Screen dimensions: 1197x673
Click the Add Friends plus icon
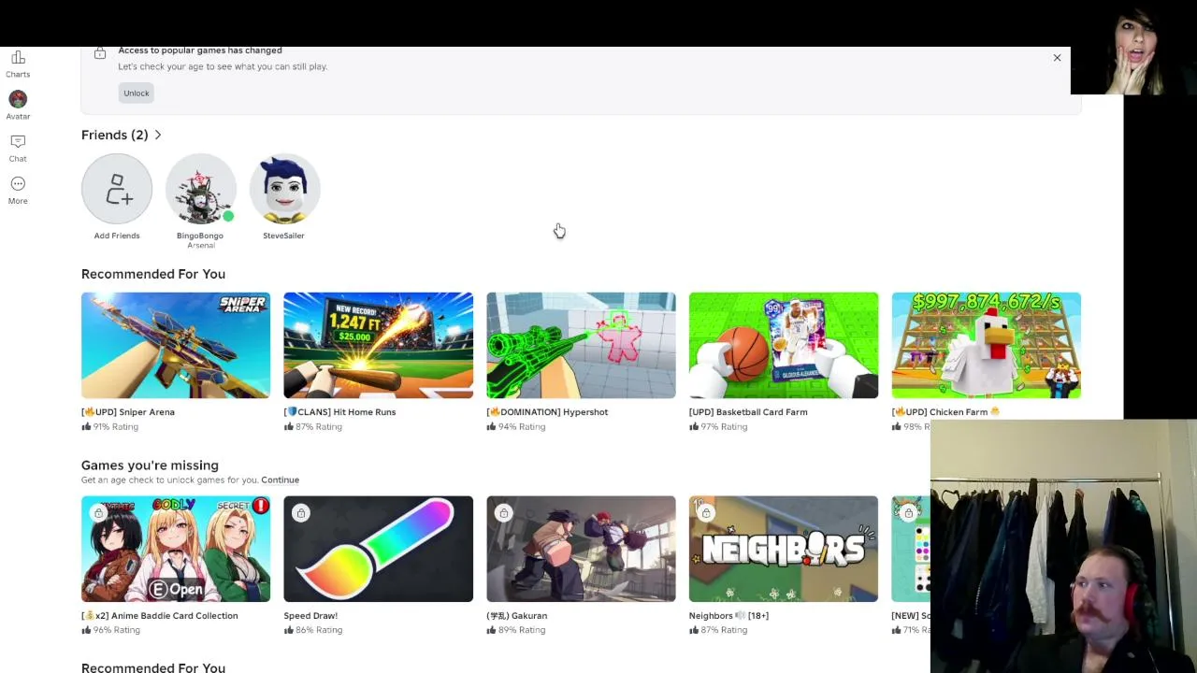pos(117,189)
